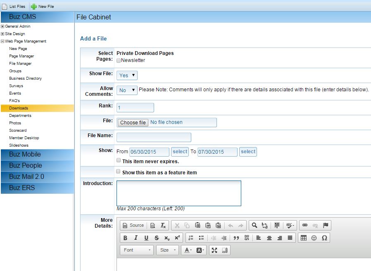
Task: Maximize the editor with the fullscreen icon
Action: (x=214, y=250)
